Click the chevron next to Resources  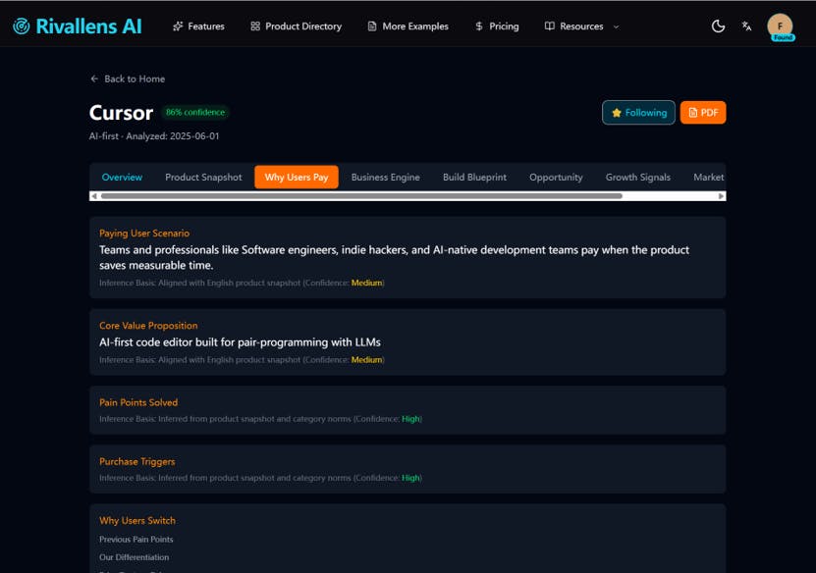pos(616,26)
